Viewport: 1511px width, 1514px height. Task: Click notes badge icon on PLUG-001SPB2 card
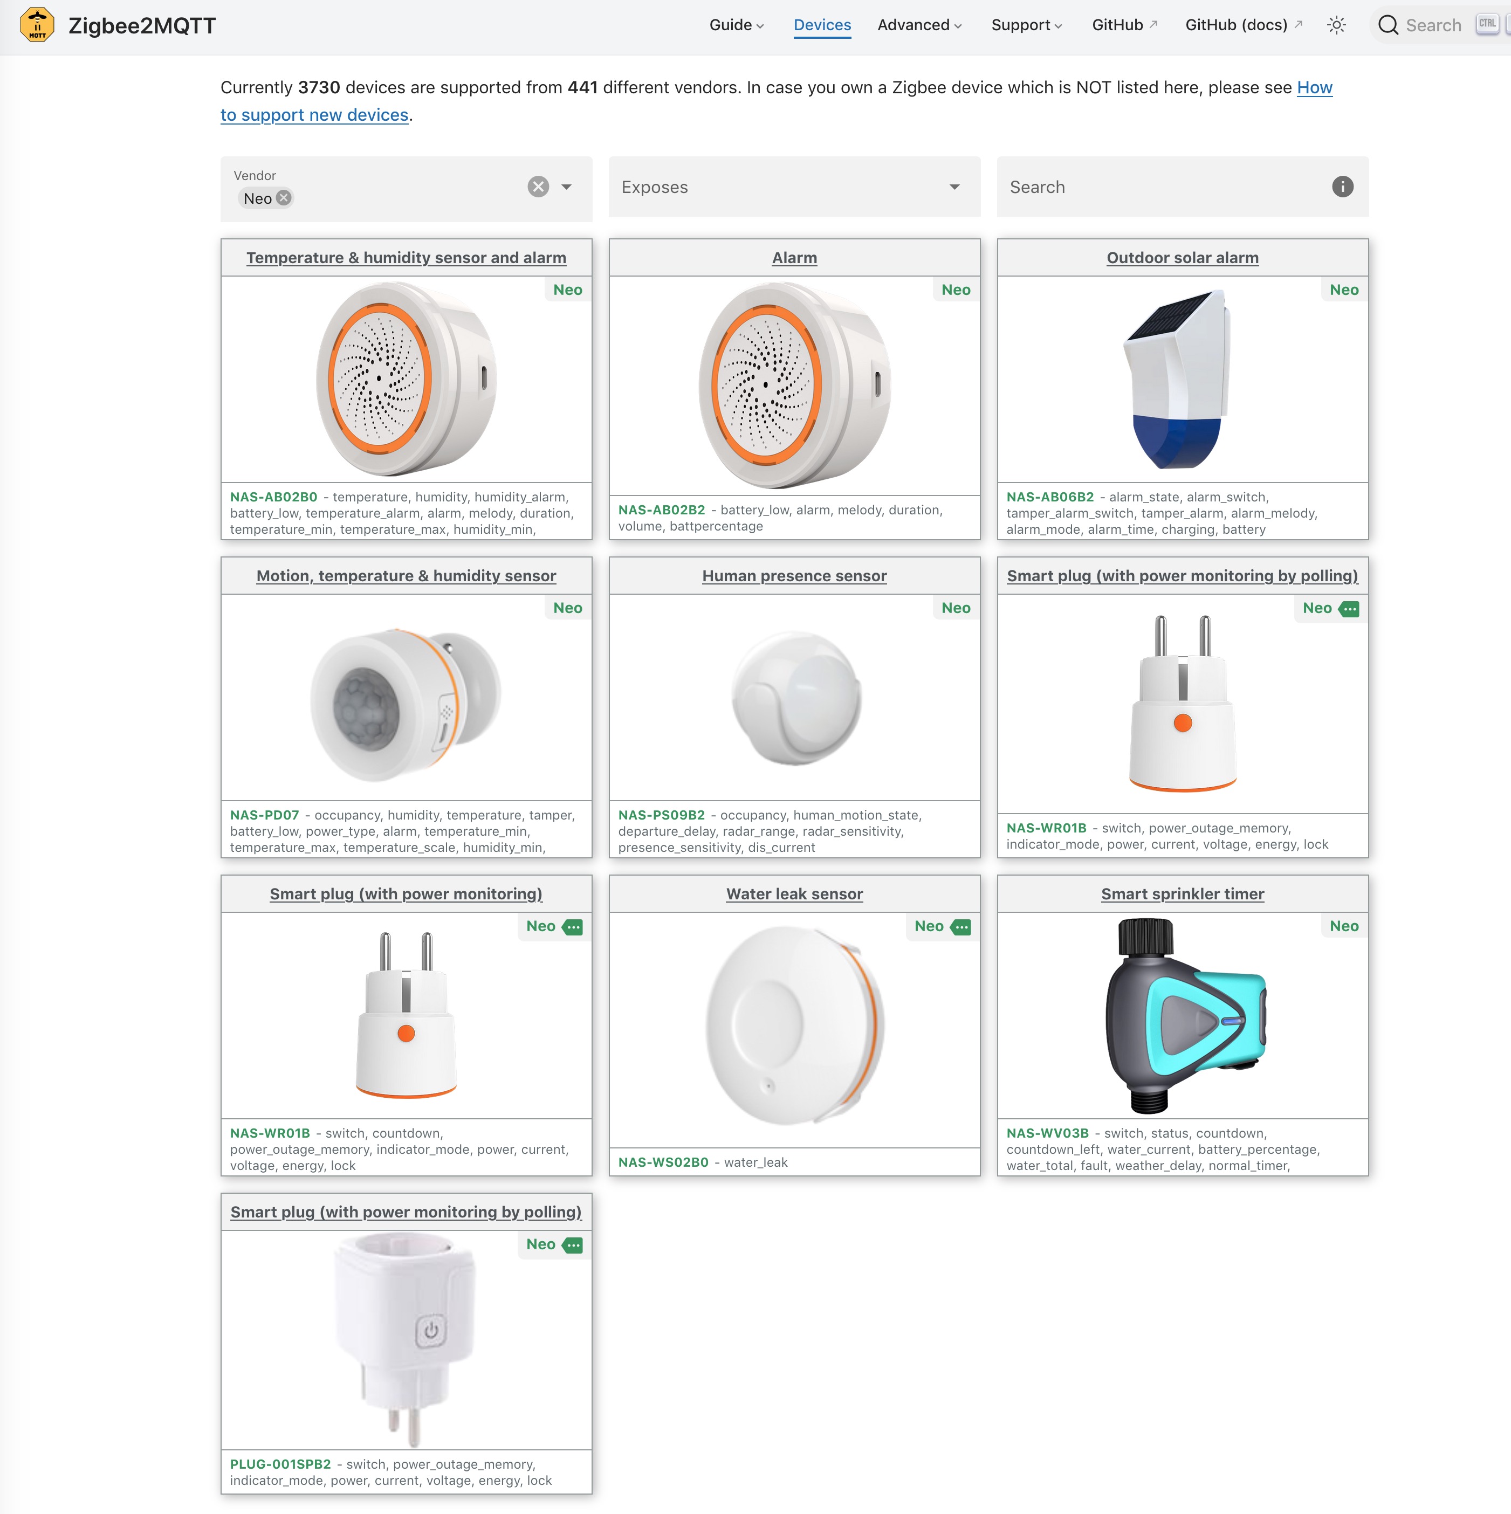coord(573,1245)
